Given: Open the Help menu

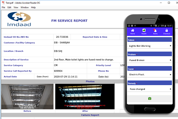Looking at the screenshot, I should pyautogui.click(x=33, y=7).
